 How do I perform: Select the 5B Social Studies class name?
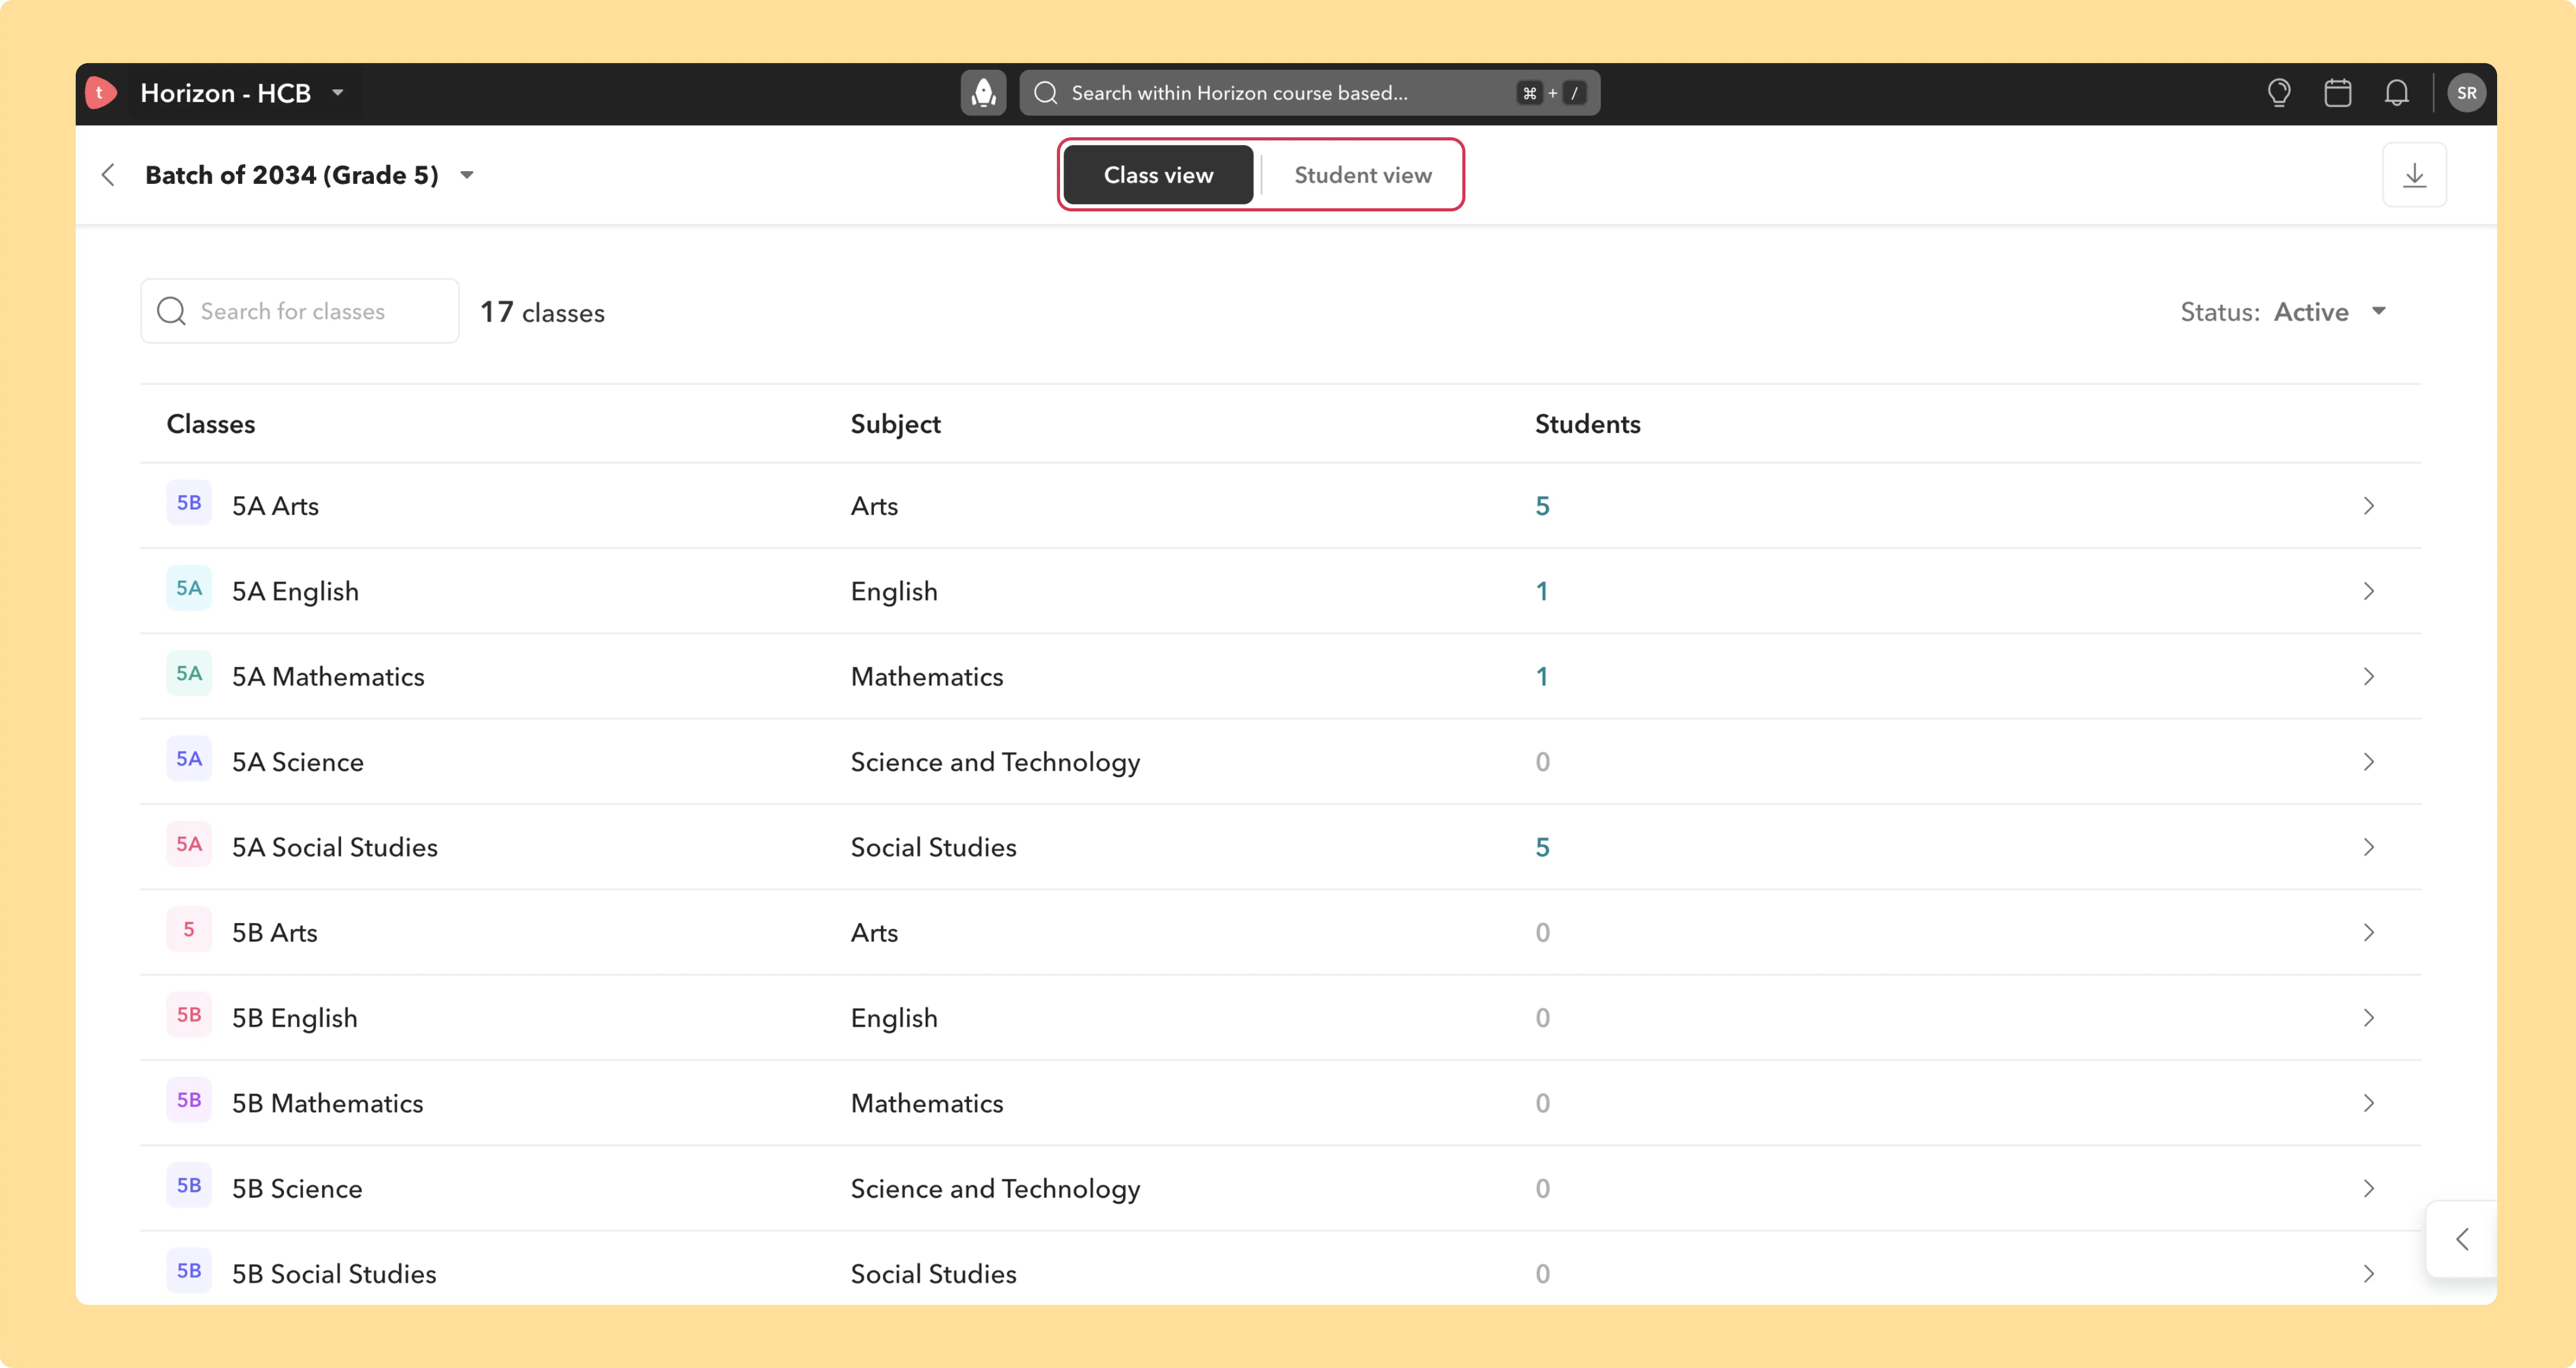334,1274
